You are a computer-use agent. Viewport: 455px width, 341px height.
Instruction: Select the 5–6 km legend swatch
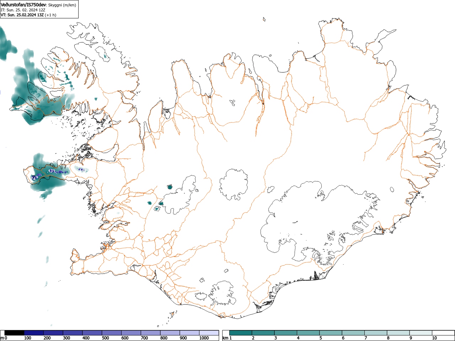(x=331, y=333)
